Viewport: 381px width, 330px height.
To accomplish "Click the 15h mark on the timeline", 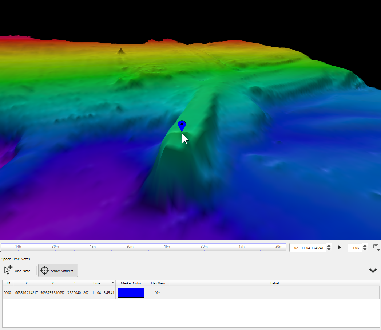I will [93, 247].
